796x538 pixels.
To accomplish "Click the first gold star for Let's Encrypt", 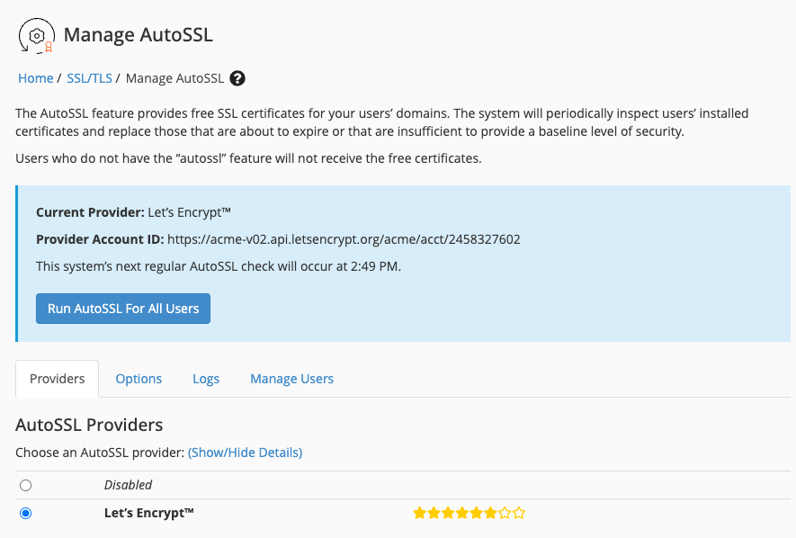I will (419, 512).
